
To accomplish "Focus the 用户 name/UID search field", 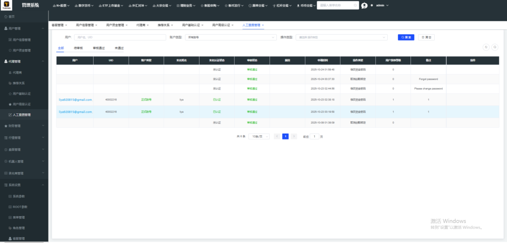I will tap(120, 38).
